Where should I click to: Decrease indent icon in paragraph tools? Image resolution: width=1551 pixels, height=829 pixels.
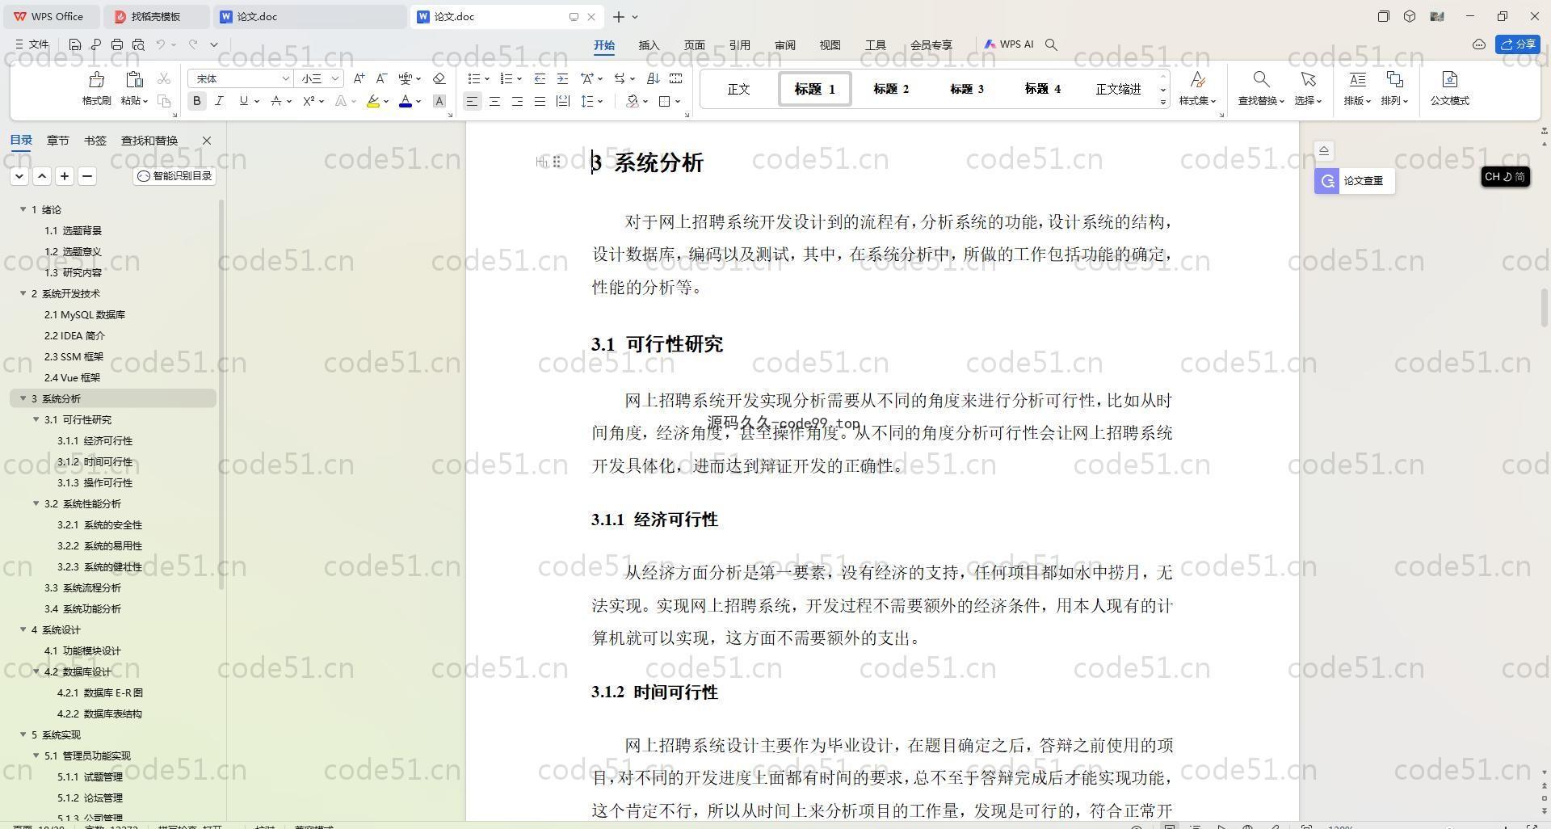tap(540, 78)
